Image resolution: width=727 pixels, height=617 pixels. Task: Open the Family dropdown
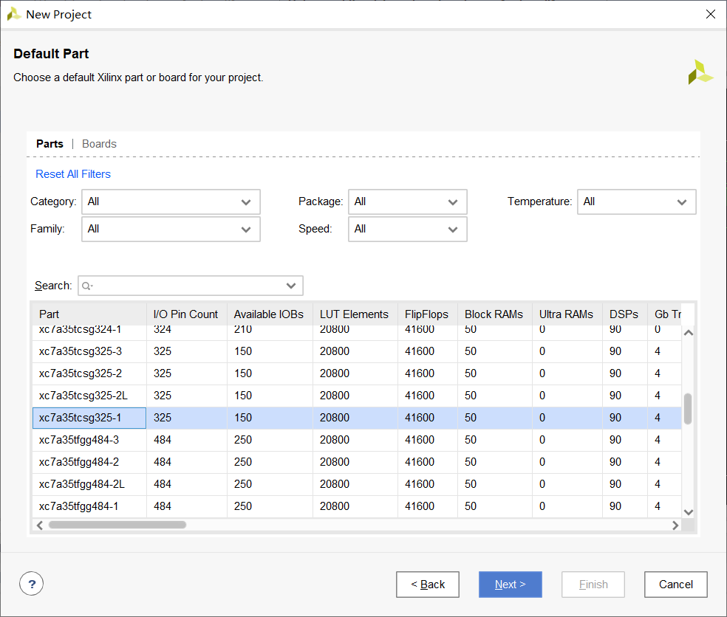tap(171, 229)
